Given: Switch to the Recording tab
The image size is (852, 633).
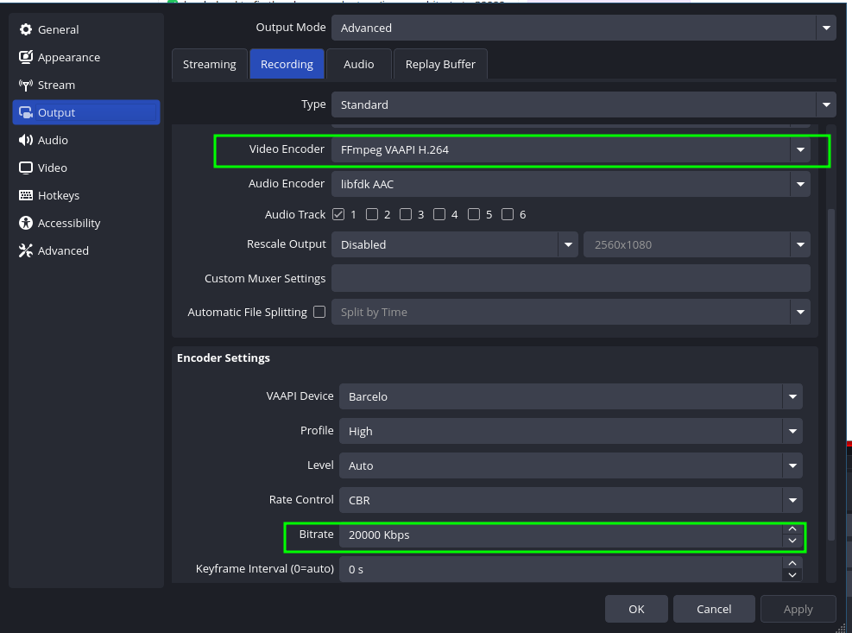Looking at the screenshot, I should (x=287, y=64).
